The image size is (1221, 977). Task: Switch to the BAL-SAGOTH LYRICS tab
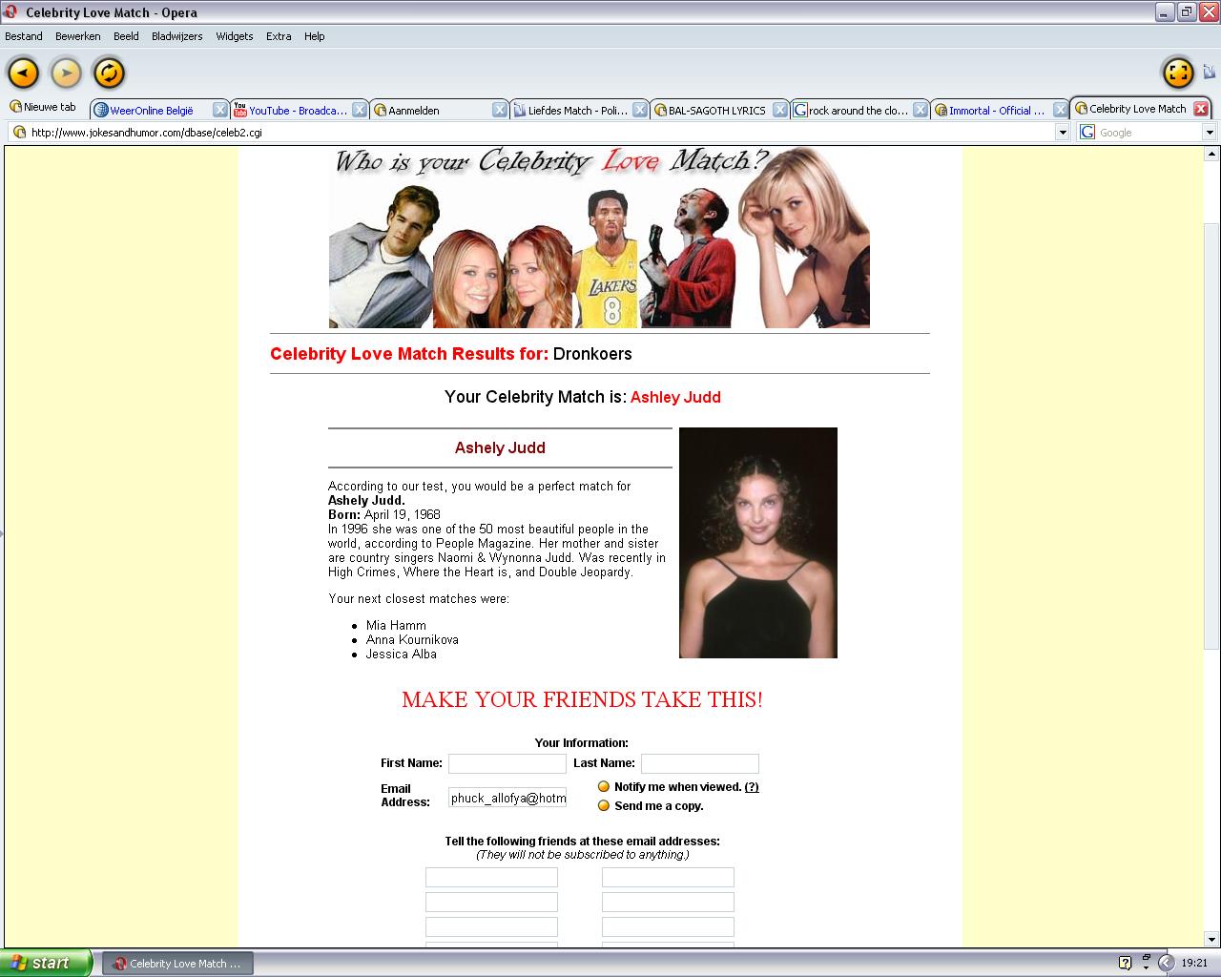pyautogui.click(x=716, y=111)
